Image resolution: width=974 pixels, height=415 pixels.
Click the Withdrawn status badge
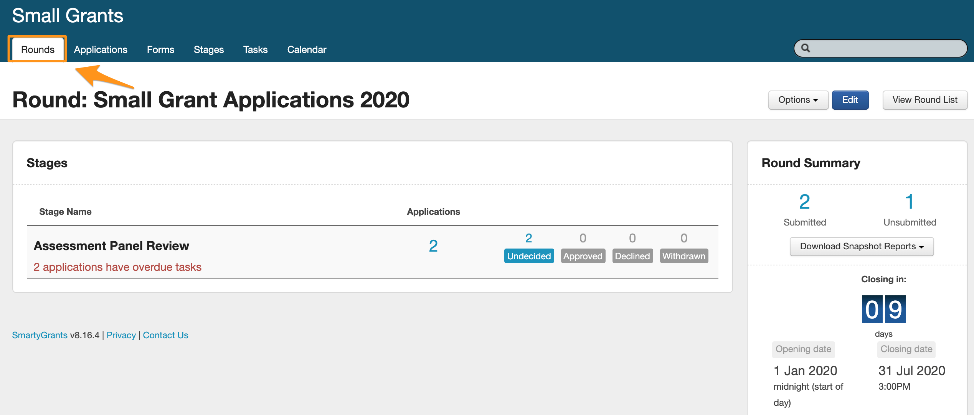coord(683,256)
